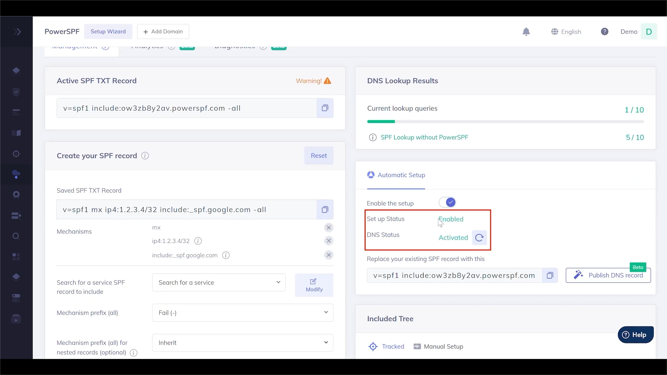Viewport: 667px width, 375px height.
Task: Open the Search for a service dropdown
Action: (x=219, y=282)
